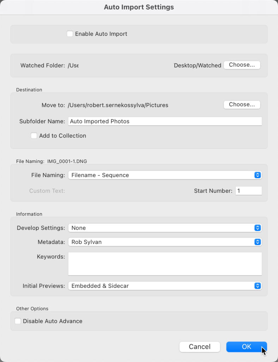Open the Initial Previews dropdown
The image size is (278, 362).
click(x=165, y=286)
